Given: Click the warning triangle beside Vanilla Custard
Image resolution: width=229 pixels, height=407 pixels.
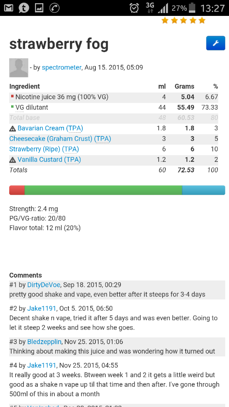Looking at the screenshot, I should (x=12, y=160).
